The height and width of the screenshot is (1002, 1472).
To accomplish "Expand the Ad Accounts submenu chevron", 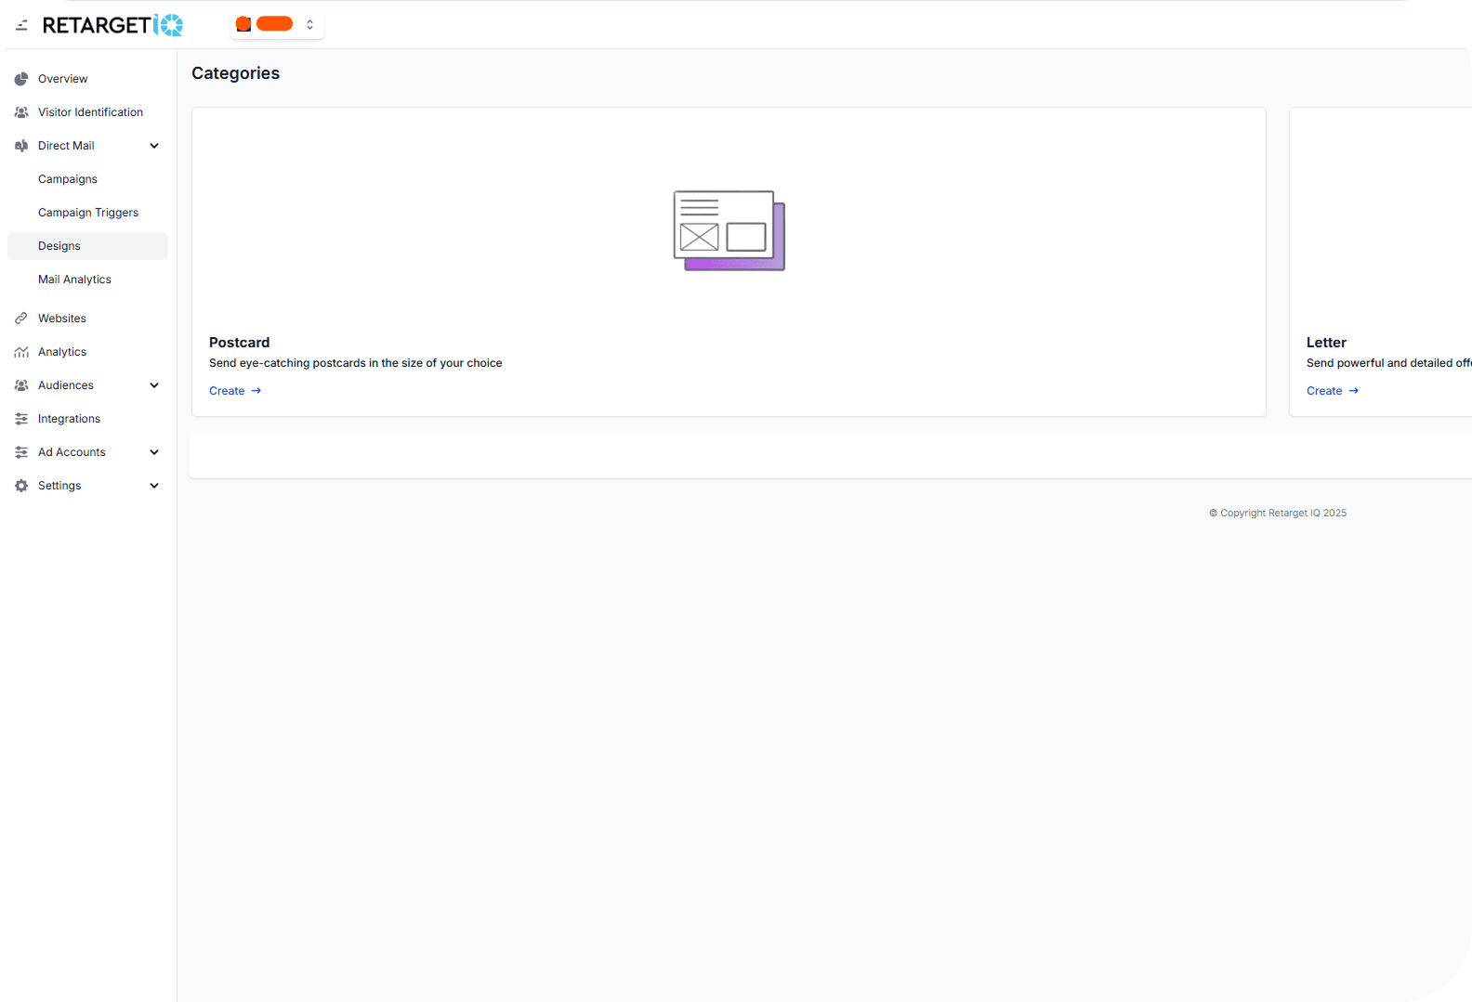I will click(154, 452).
